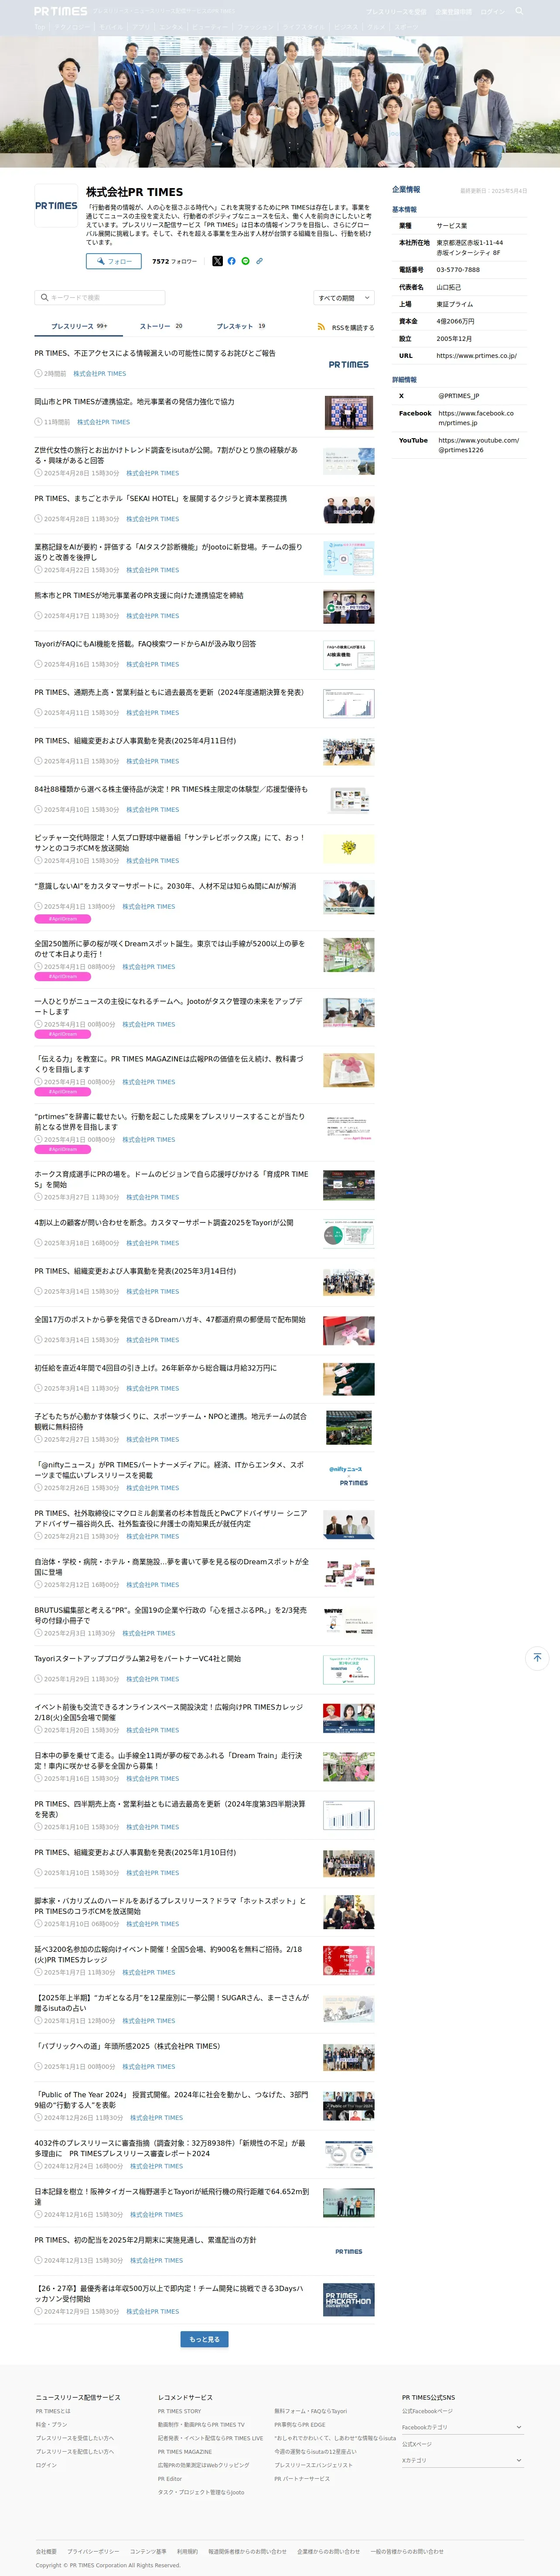Click the フォロー follow button
Viewport: 560px width, 2576px height.
[x=113, y=261]
